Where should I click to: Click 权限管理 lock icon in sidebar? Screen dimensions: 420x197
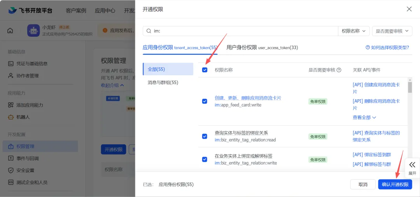(11, 146)
